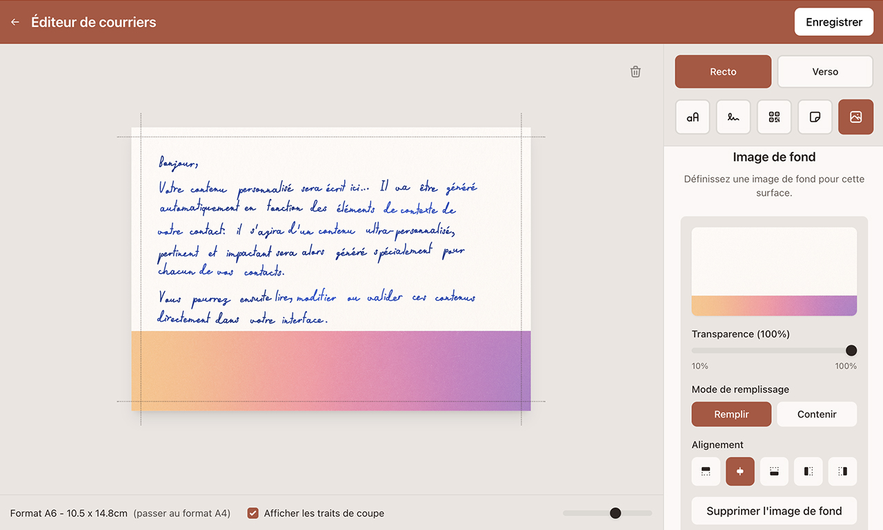
Task: Click the trash icon above the letter
Action: click(635, 71)
